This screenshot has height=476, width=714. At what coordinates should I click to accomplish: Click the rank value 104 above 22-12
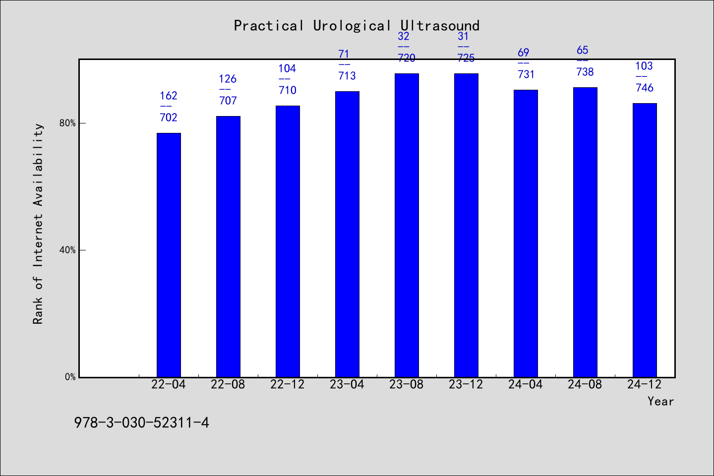[x=288, y=68]
